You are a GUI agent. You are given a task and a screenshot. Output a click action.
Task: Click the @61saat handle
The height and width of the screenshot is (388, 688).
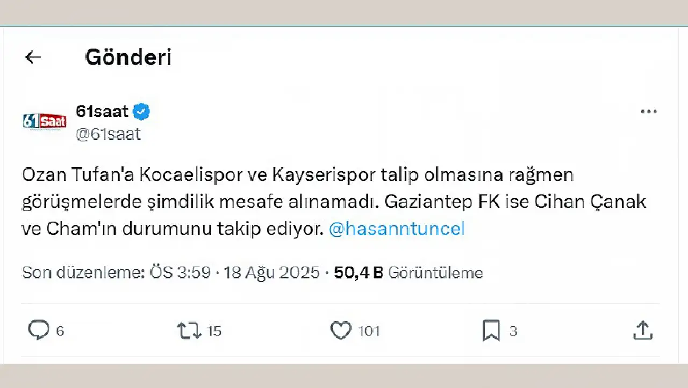coord(108,134)
